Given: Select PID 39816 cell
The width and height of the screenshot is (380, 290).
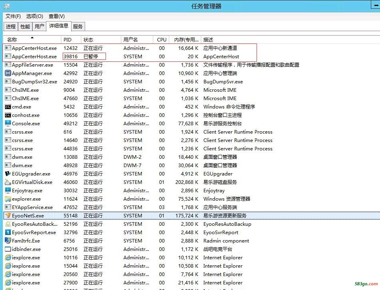Looking at the screenshot, I should click(70, 56).
